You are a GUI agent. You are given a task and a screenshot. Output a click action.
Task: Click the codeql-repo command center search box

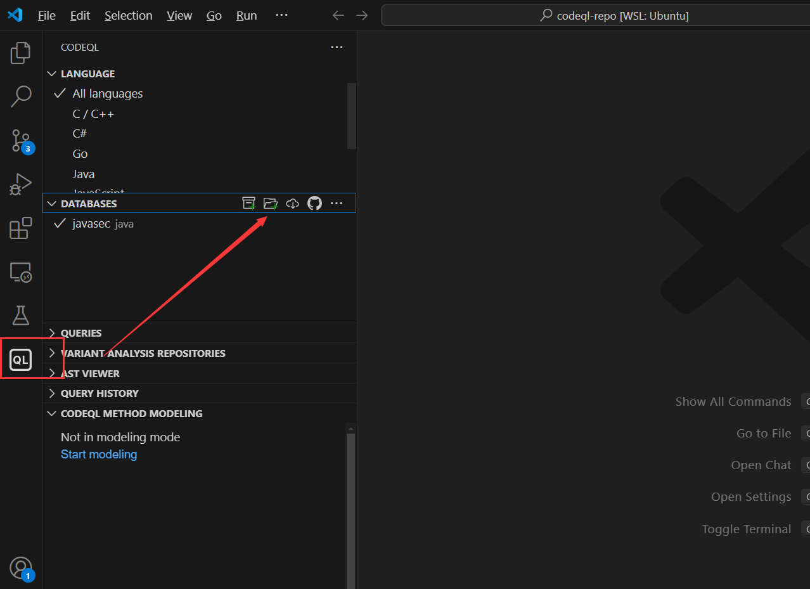[595, 16]
